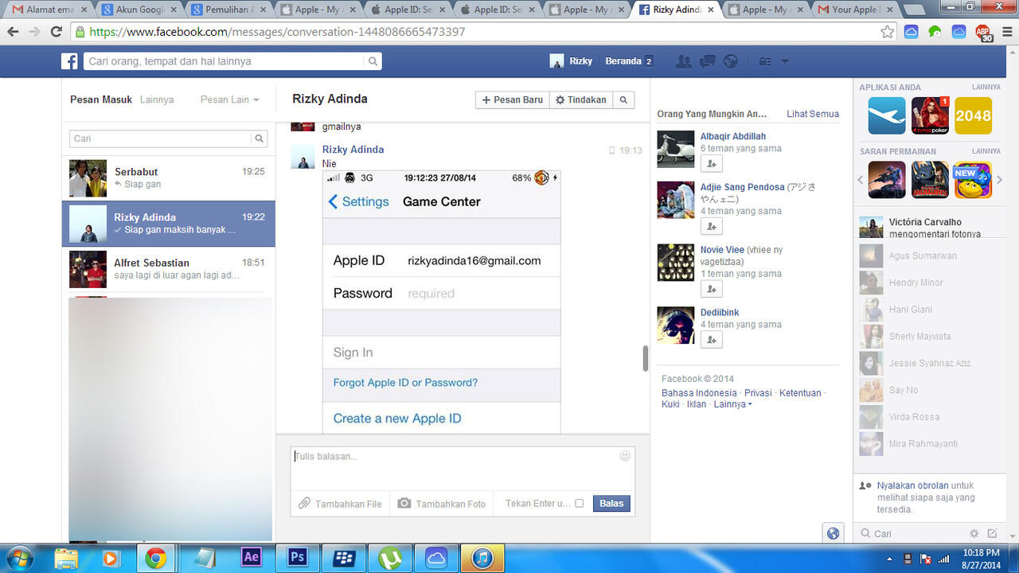Open the messages icon in top bar
Viewport: 1019px width, 573px height.
tap(707, 61)
